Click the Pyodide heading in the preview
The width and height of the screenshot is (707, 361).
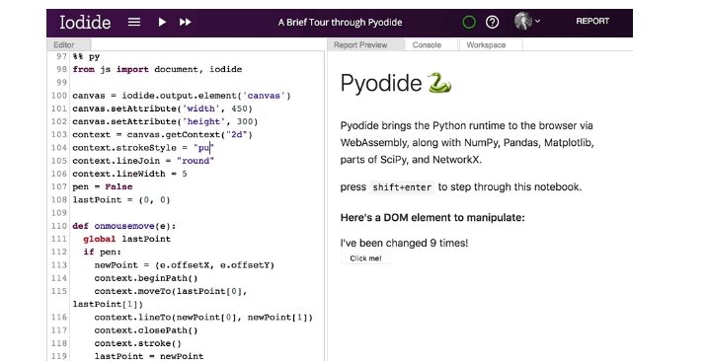tap(381, 83)
